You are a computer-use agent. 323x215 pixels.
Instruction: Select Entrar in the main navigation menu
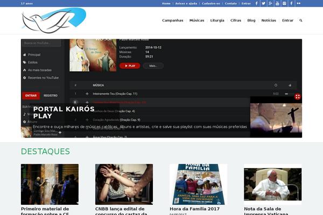(x=288, y=20)
